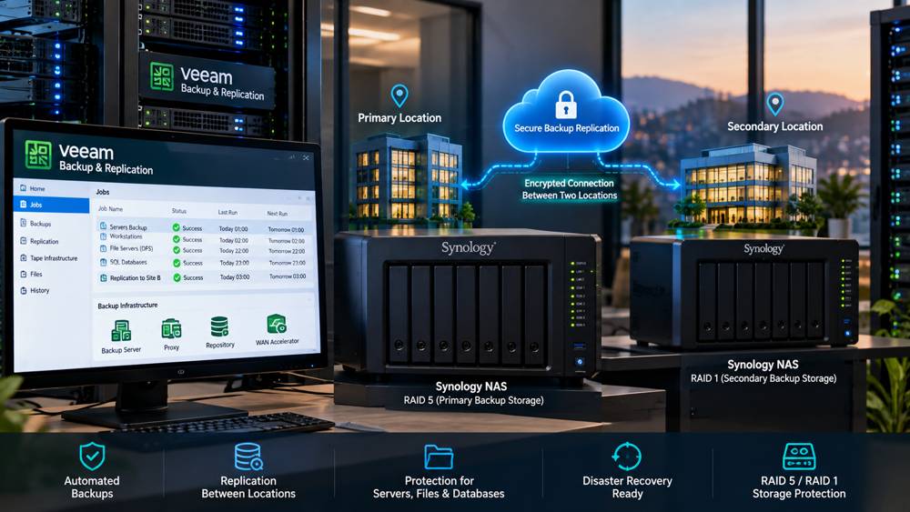Image resolution: width=910 pixels, height=512 pixels.
Task: Select the "Replication to Site B" job name
Action: [x=136, y=277]
